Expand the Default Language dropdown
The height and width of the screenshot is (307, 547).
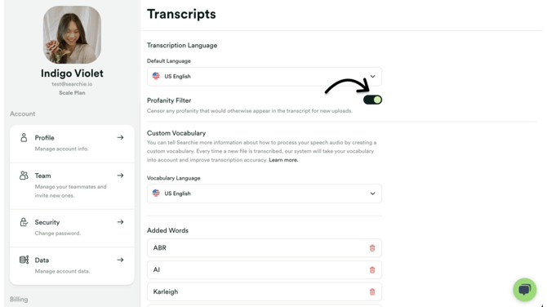click(x=265, y=77)
